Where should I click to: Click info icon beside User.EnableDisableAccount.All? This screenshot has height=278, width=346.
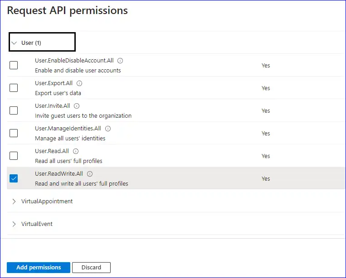point(121,61)
